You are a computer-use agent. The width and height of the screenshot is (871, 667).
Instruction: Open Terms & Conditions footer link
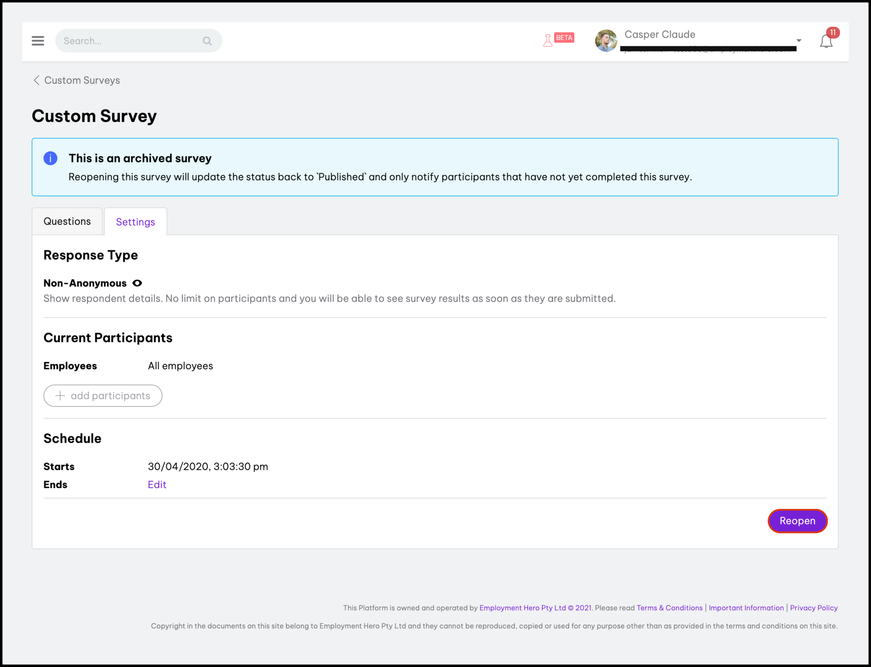pyautogui.click(x=670, y=608)
